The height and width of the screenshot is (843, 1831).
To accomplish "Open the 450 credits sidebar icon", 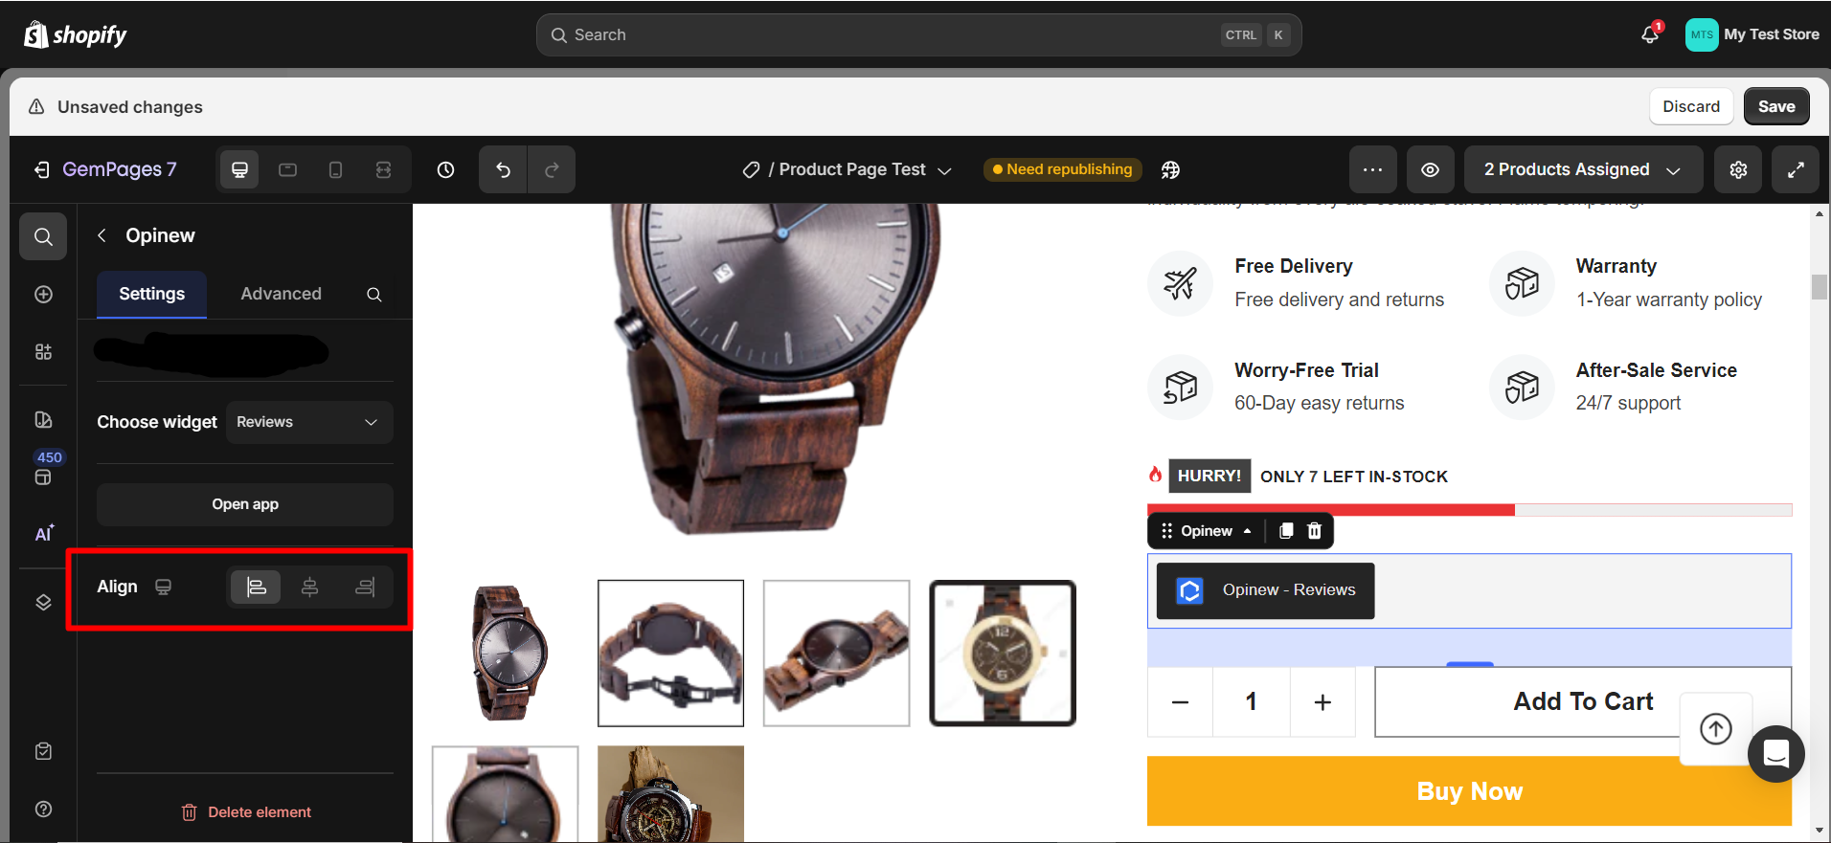I will pos(45,468).
